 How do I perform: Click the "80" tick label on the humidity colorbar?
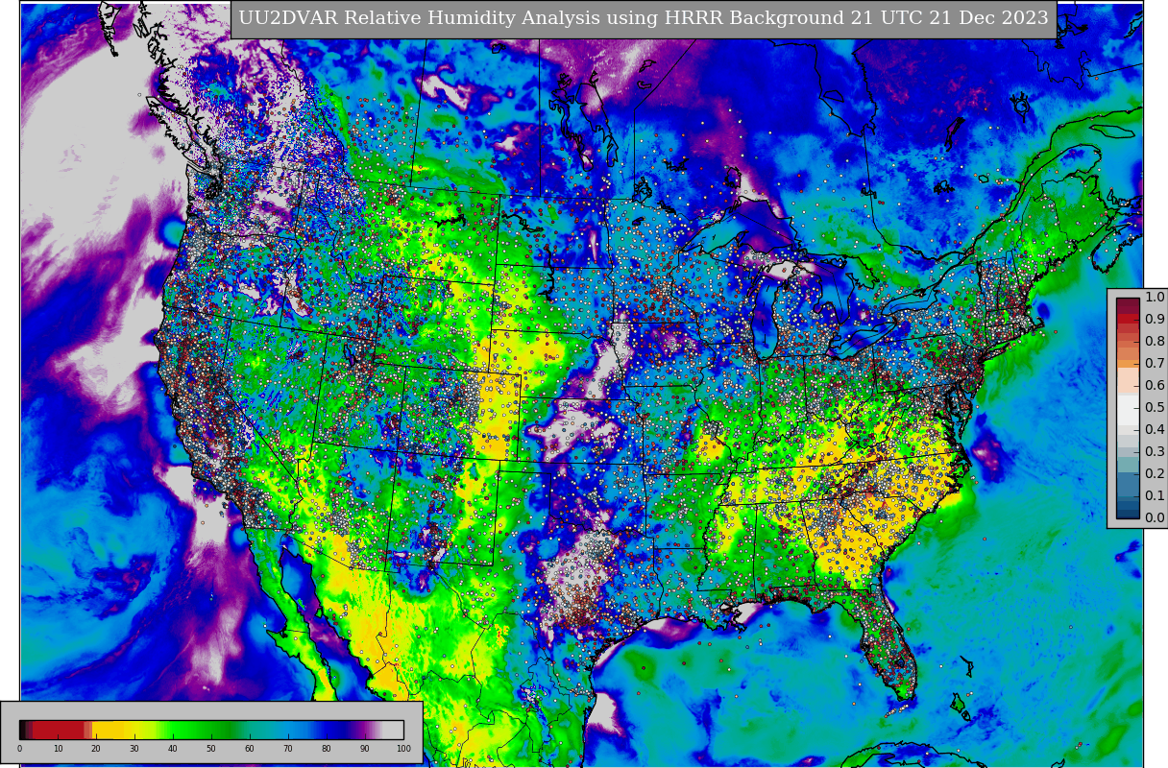[x=327, y=749]
